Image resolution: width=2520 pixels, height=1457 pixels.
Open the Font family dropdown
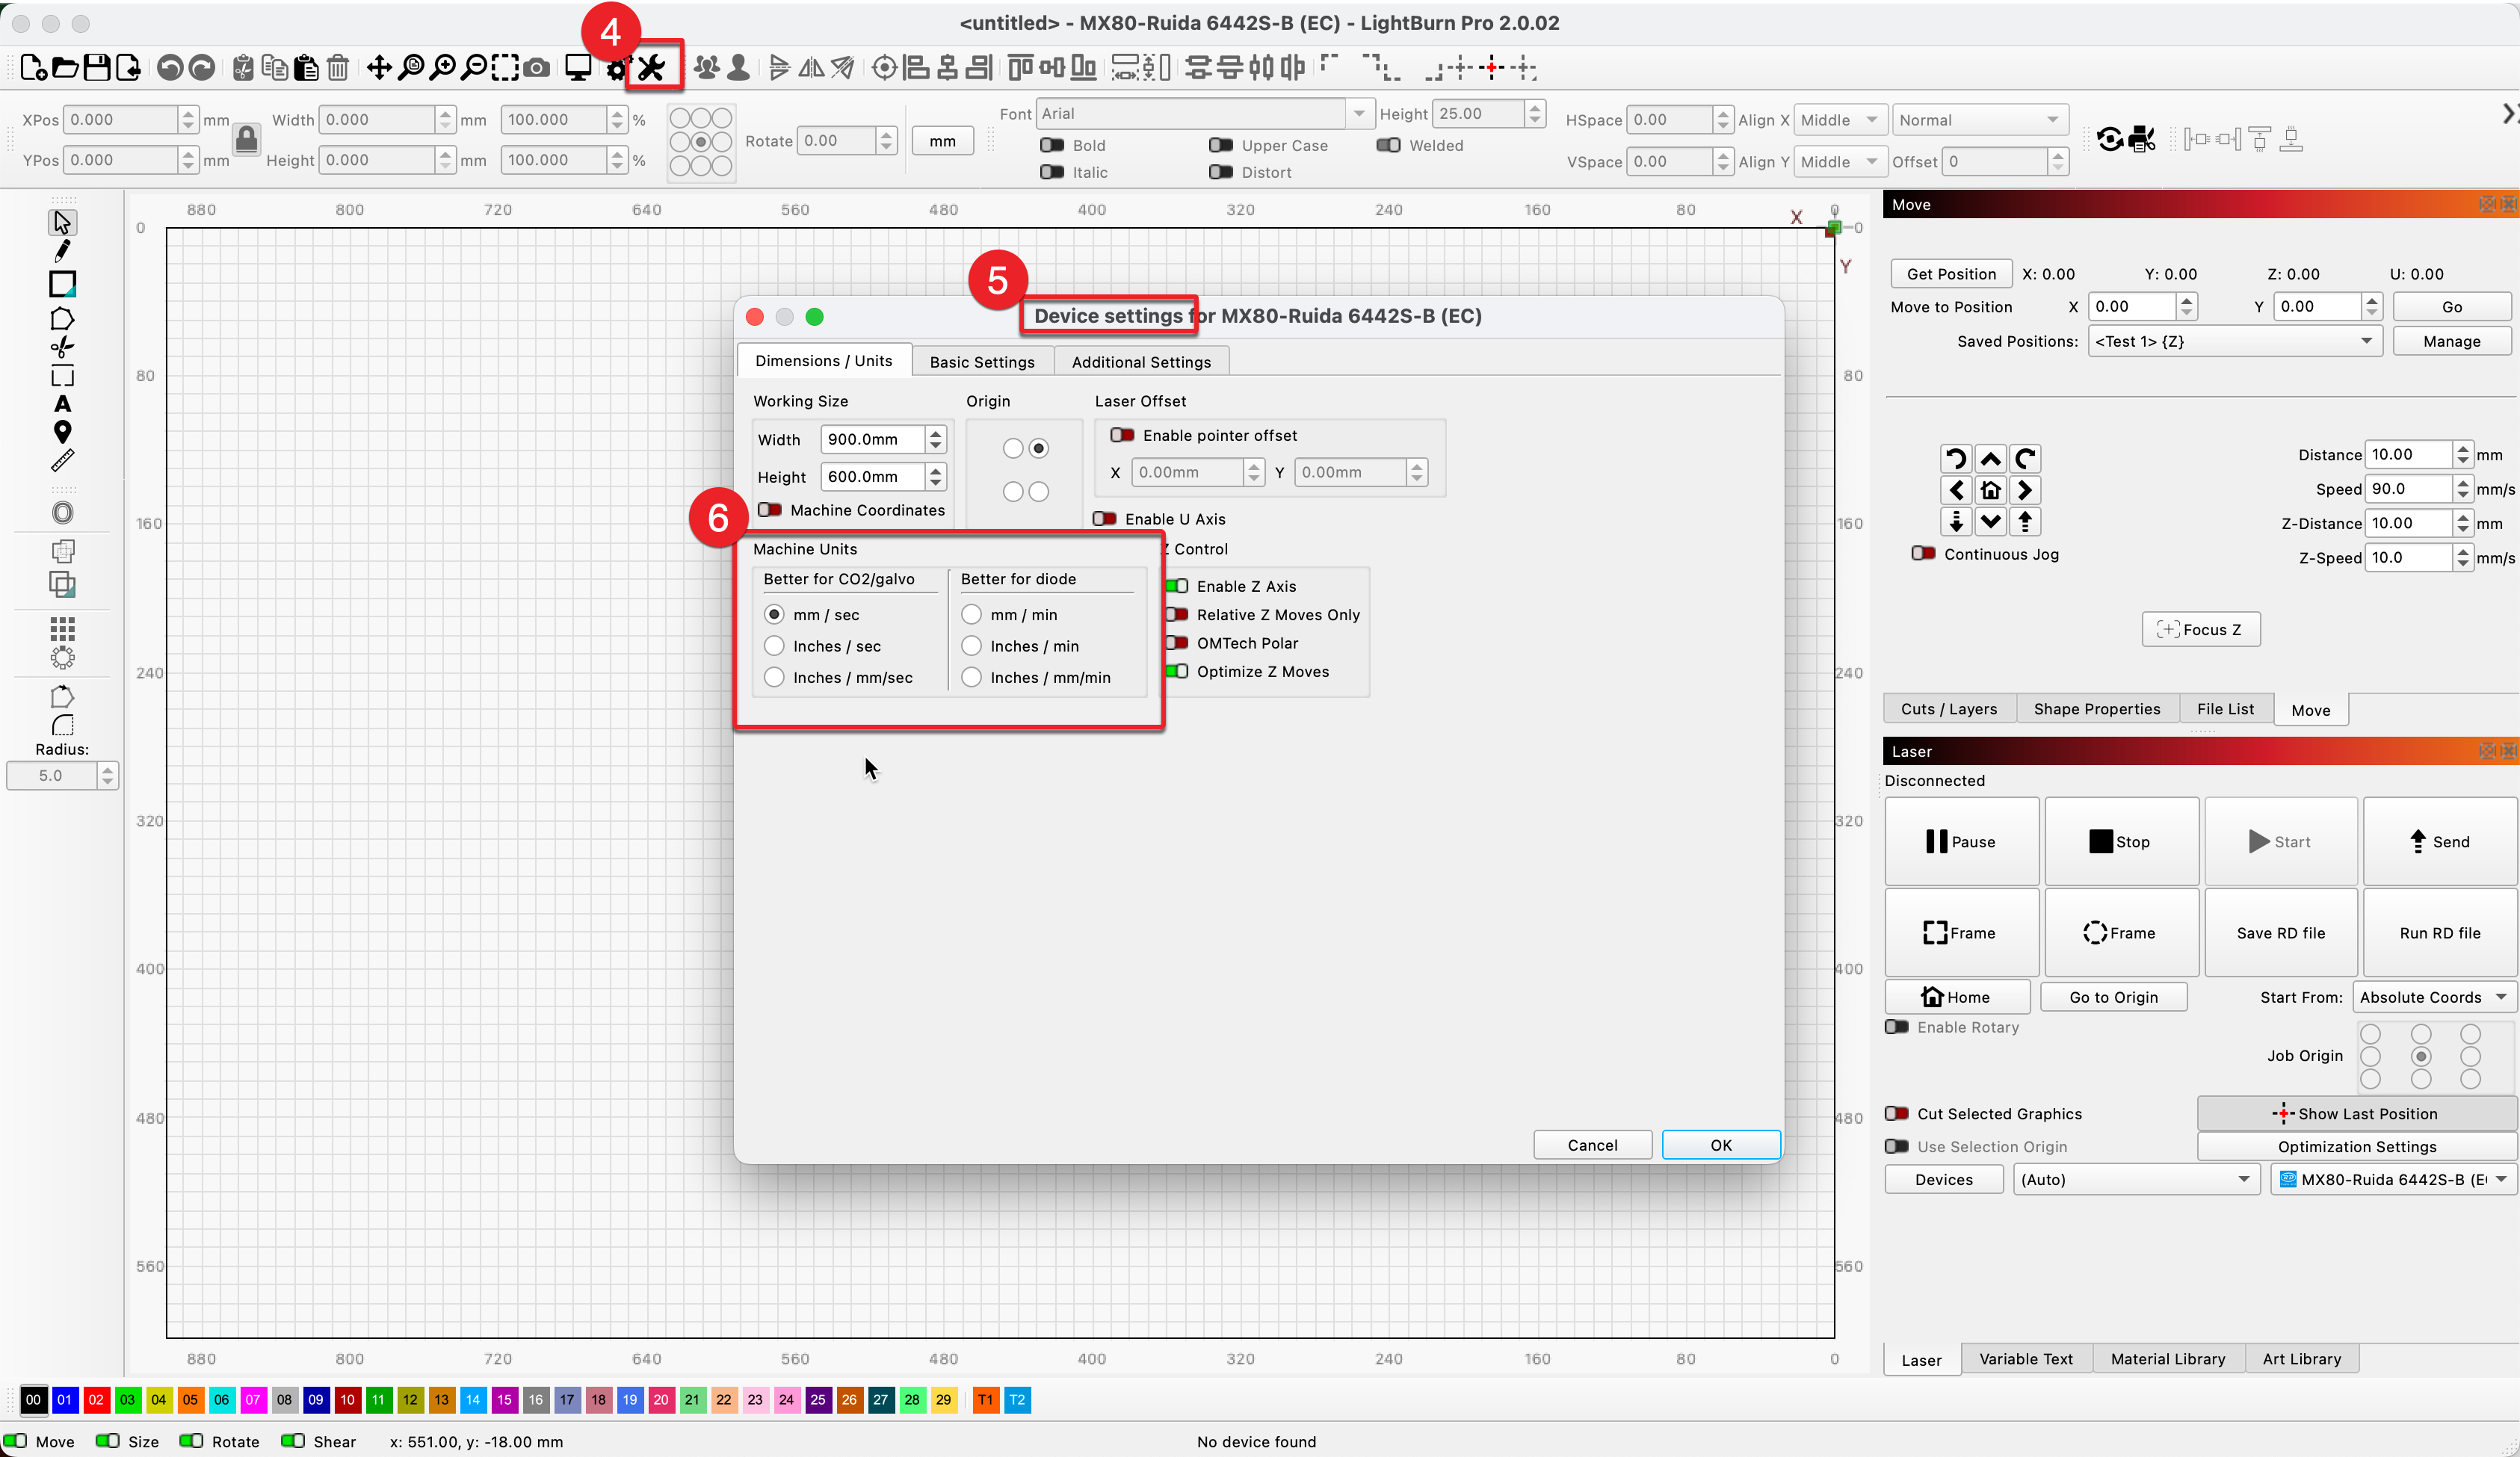click(1358, 113)
